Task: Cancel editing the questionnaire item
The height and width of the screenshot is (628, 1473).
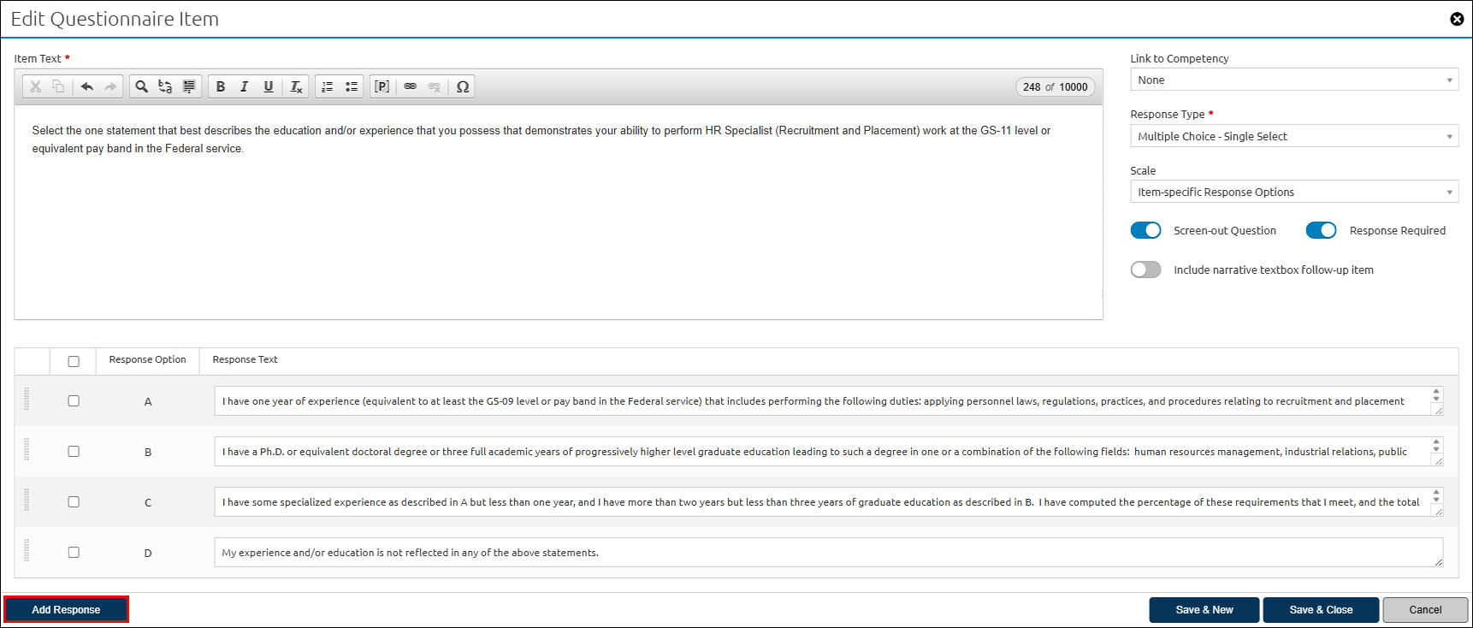Action: pyautogui.click(x=1425, y=610)
